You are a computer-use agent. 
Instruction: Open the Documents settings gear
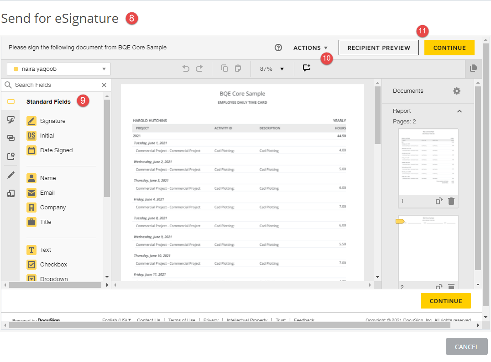pos(456,91)
